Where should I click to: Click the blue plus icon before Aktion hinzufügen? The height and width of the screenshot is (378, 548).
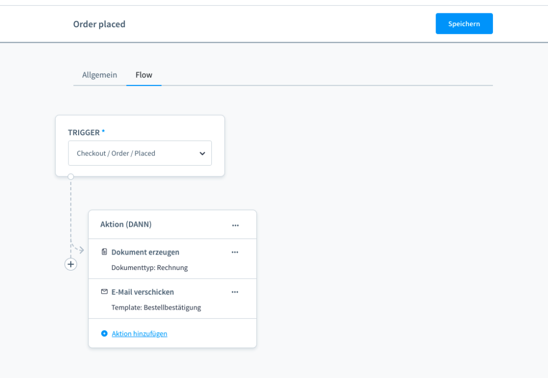[104, 334]
